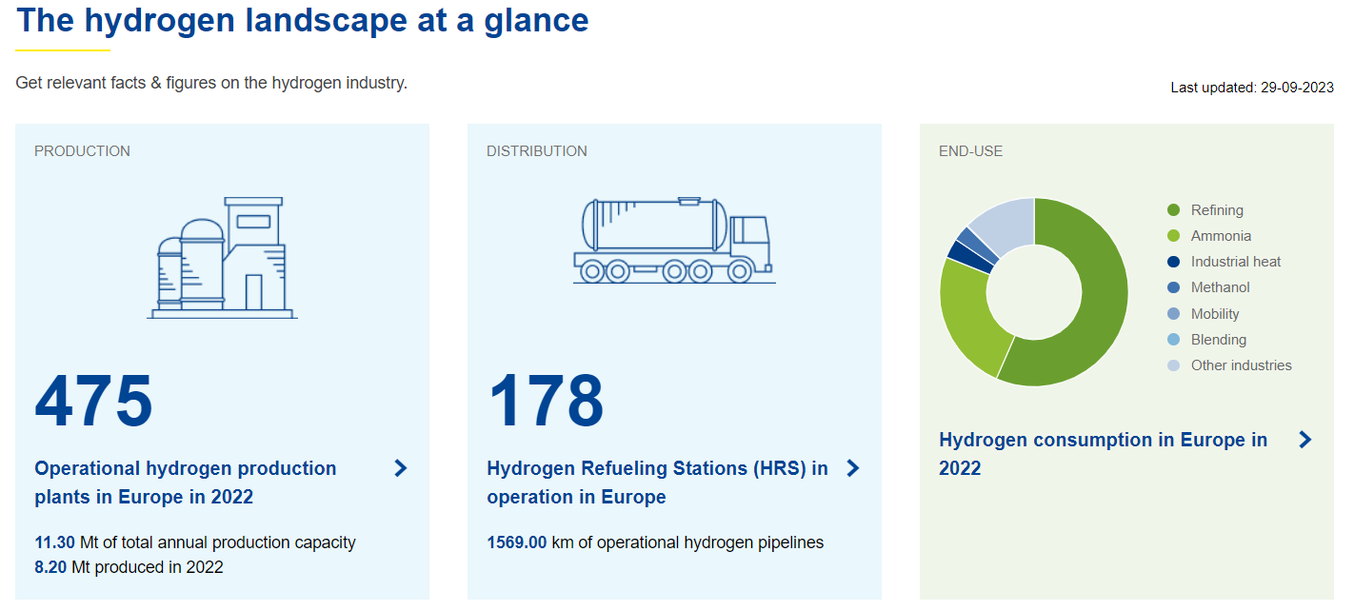The width and height of the screenshot is (1354, 611).
Task: Click the 1569.00 km hydrogen pipelines text
Action: (655, 542)
